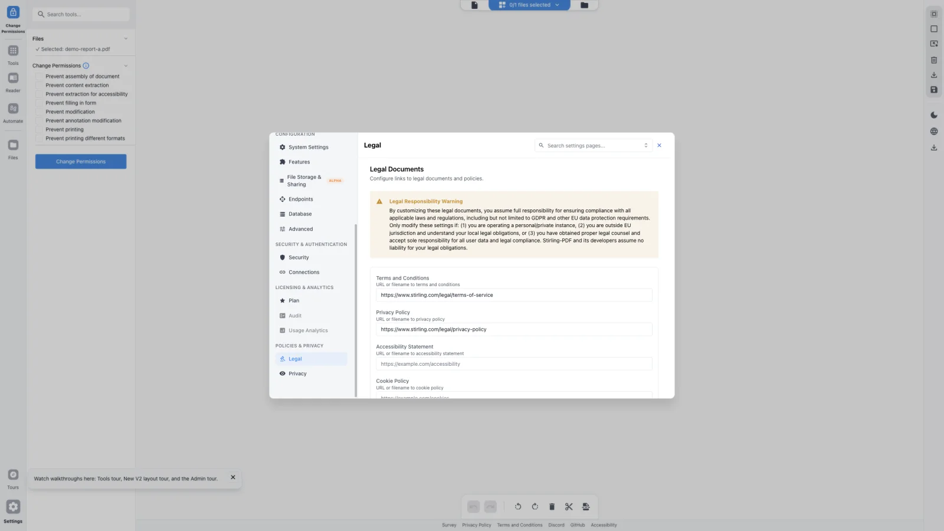Open Security settings page
The image size is (944, 531).
311,258
